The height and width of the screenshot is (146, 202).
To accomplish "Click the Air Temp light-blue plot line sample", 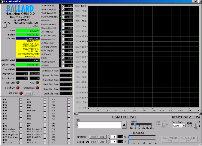I will [60, 32].
